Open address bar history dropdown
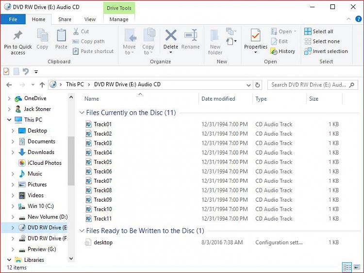Screen dimensions: 364x273 tap(248, 85)
